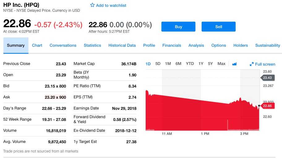Switch to the Chart tab
The width and height of the screenshot is (282, 159).
(37, 45)
